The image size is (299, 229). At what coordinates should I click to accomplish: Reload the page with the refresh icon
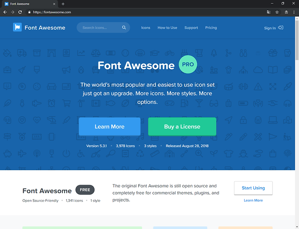[x=20, y=12]
